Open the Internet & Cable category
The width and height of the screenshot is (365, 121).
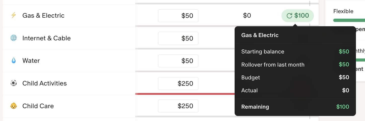point(46,38)
